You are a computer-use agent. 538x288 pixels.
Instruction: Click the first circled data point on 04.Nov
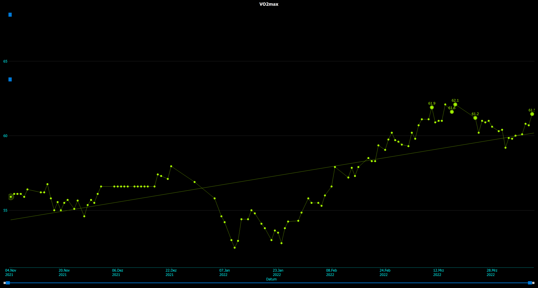[x=11, y=197]
